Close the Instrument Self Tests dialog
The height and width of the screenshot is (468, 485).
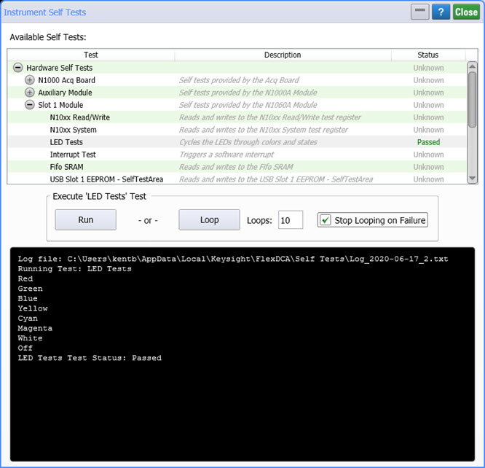466,12
